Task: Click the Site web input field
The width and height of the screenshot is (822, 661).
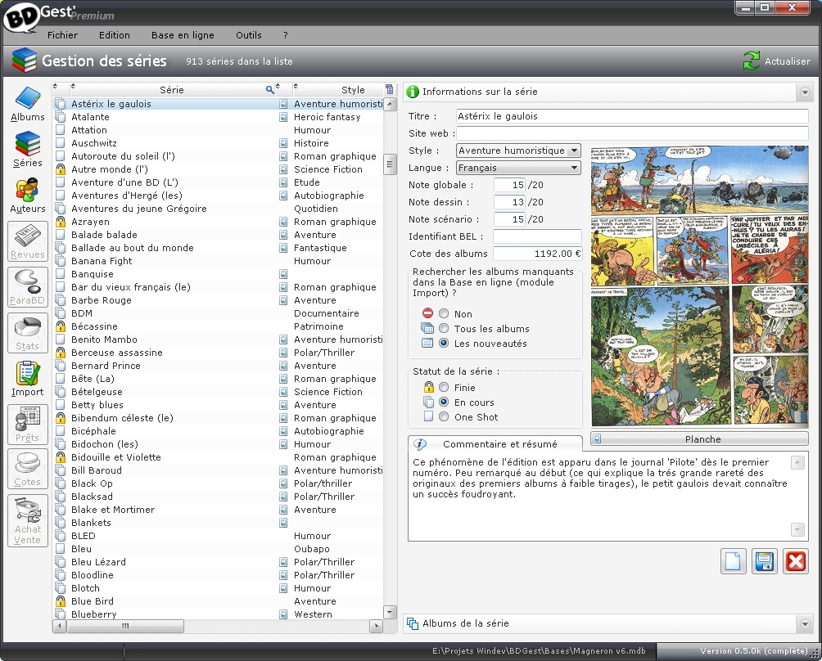Action: click(x=632, y=133)
